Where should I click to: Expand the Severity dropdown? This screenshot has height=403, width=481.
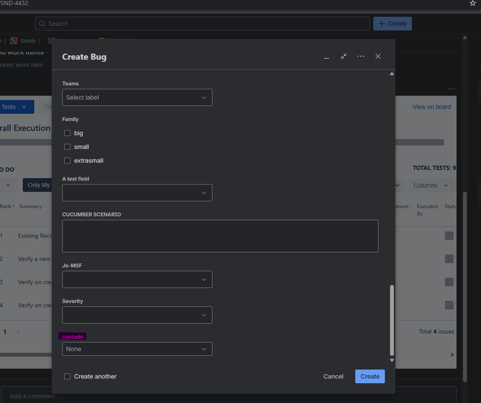click(137, 315)
